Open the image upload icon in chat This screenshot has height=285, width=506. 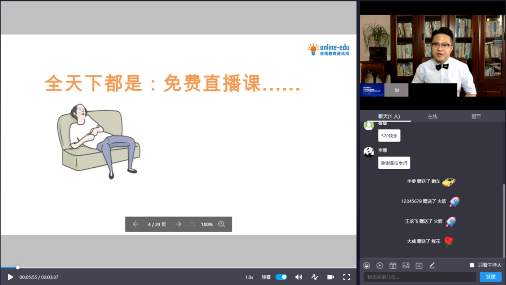click(x=406, y=265)
